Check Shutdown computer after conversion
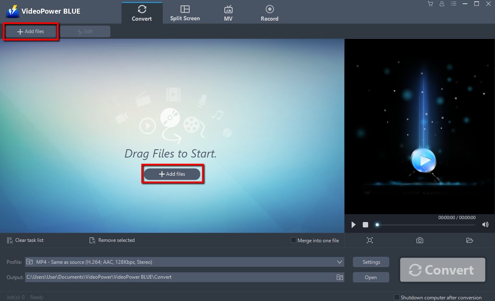This screenshot has width=495, height=301. (x=397, y=297)
